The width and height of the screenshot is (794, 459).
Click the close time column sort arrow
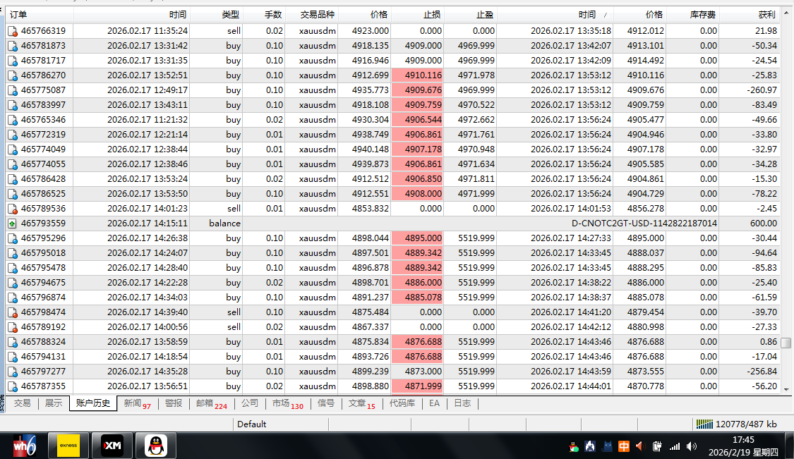(606, 14)
